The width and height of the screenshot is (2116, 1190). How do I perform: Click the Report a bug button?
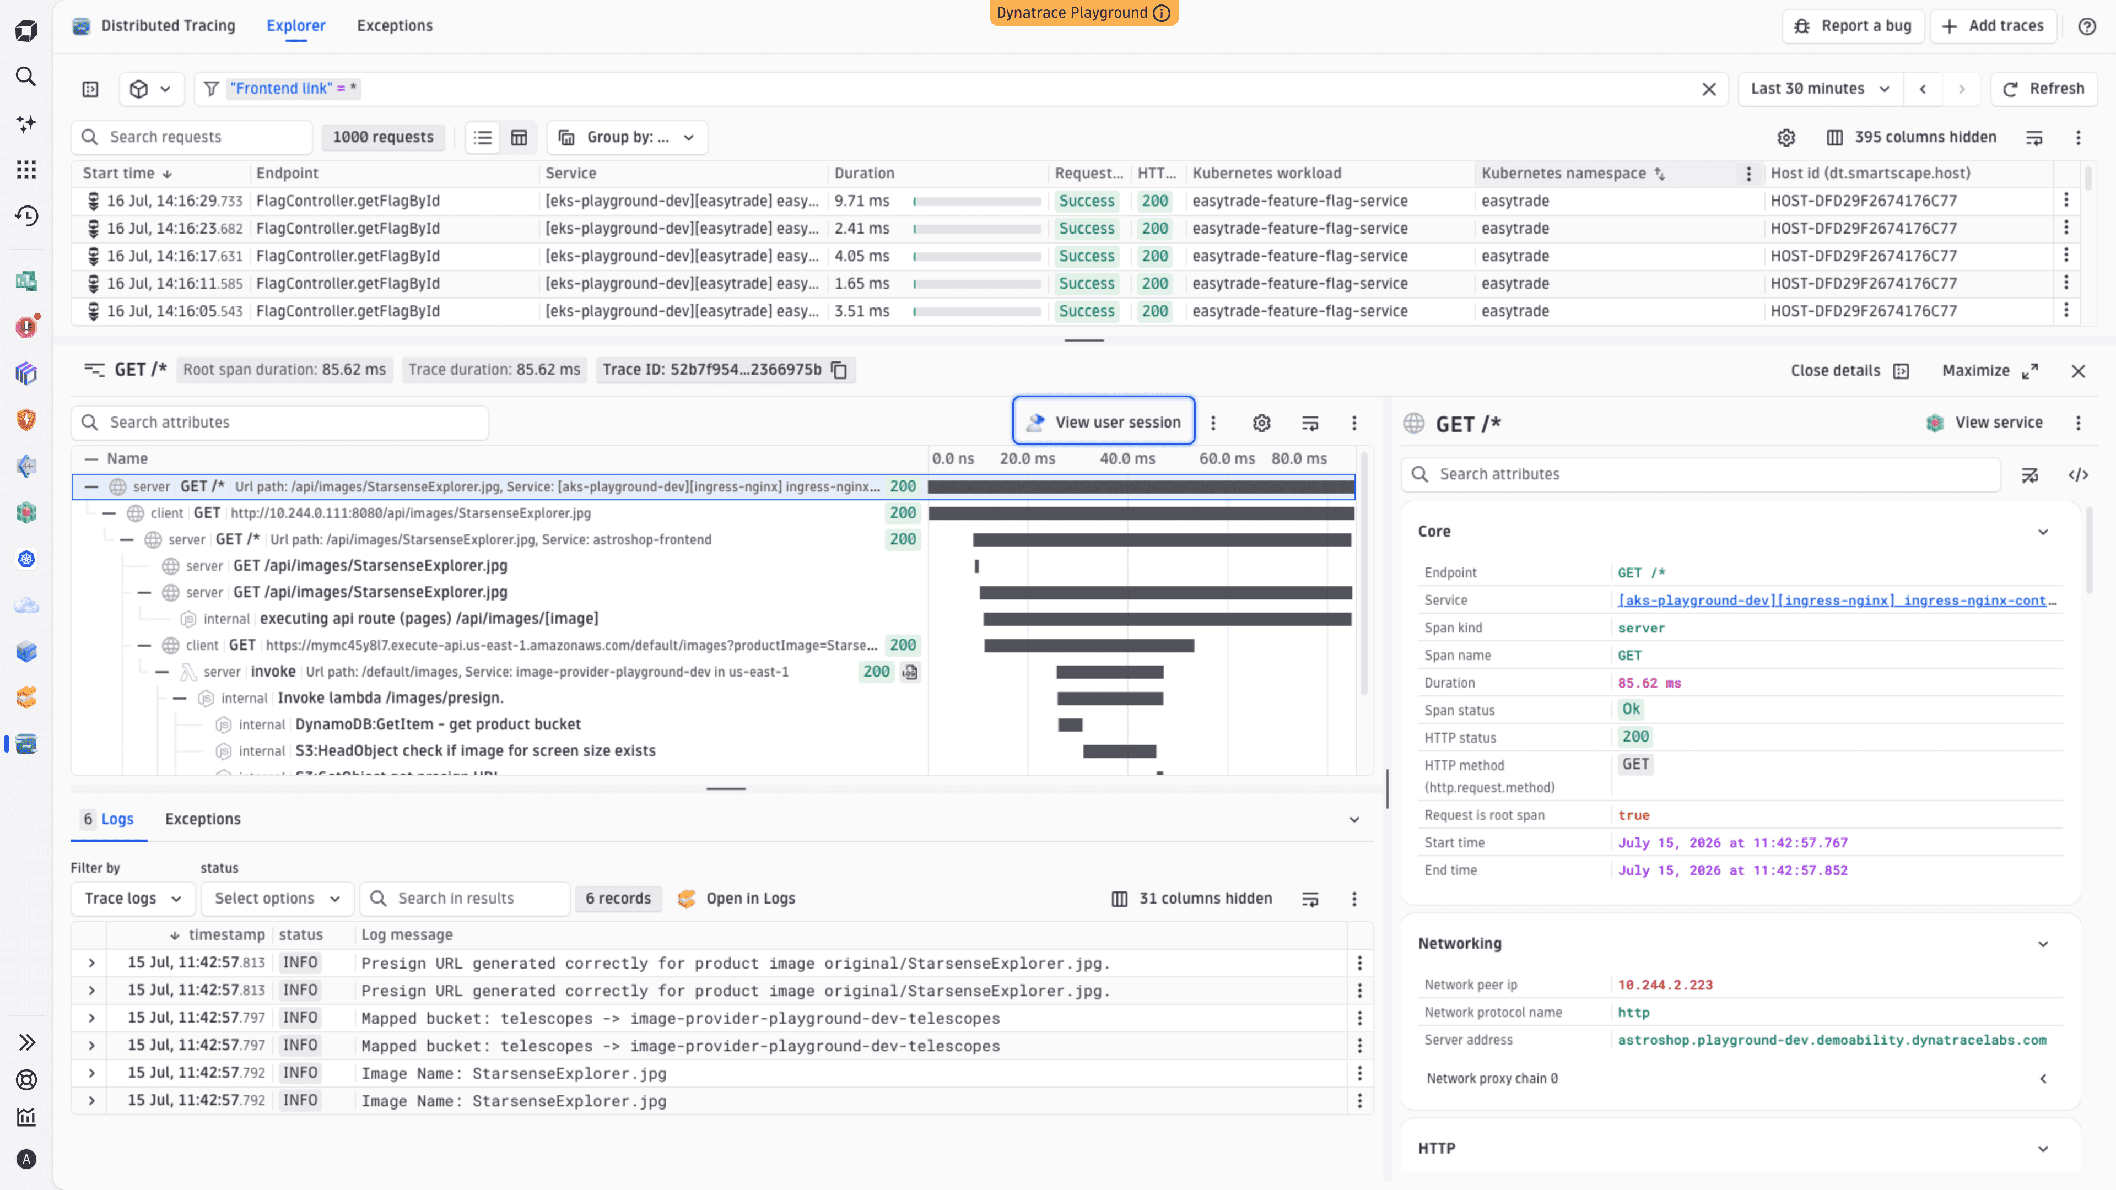coord(1853,26)
